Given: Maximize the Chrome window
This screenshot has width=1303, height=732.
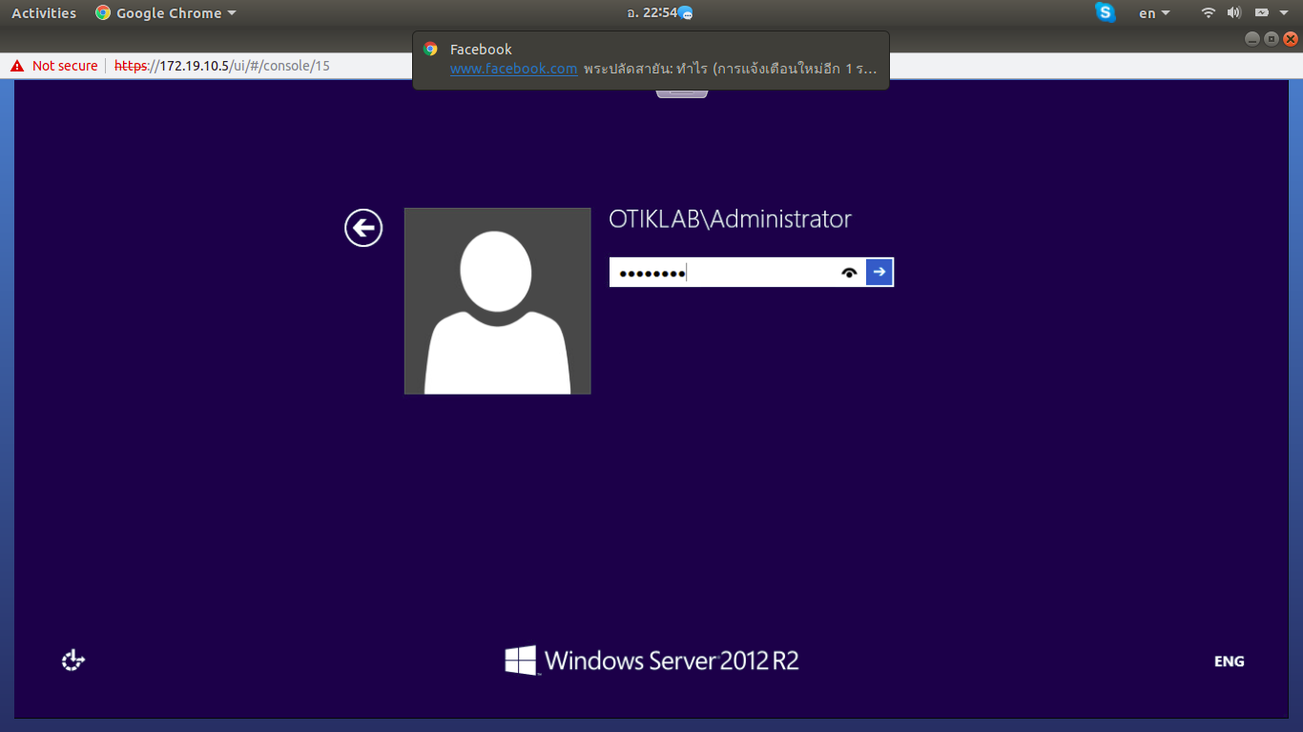Looking at the screenshot, I should [1272, 39].
